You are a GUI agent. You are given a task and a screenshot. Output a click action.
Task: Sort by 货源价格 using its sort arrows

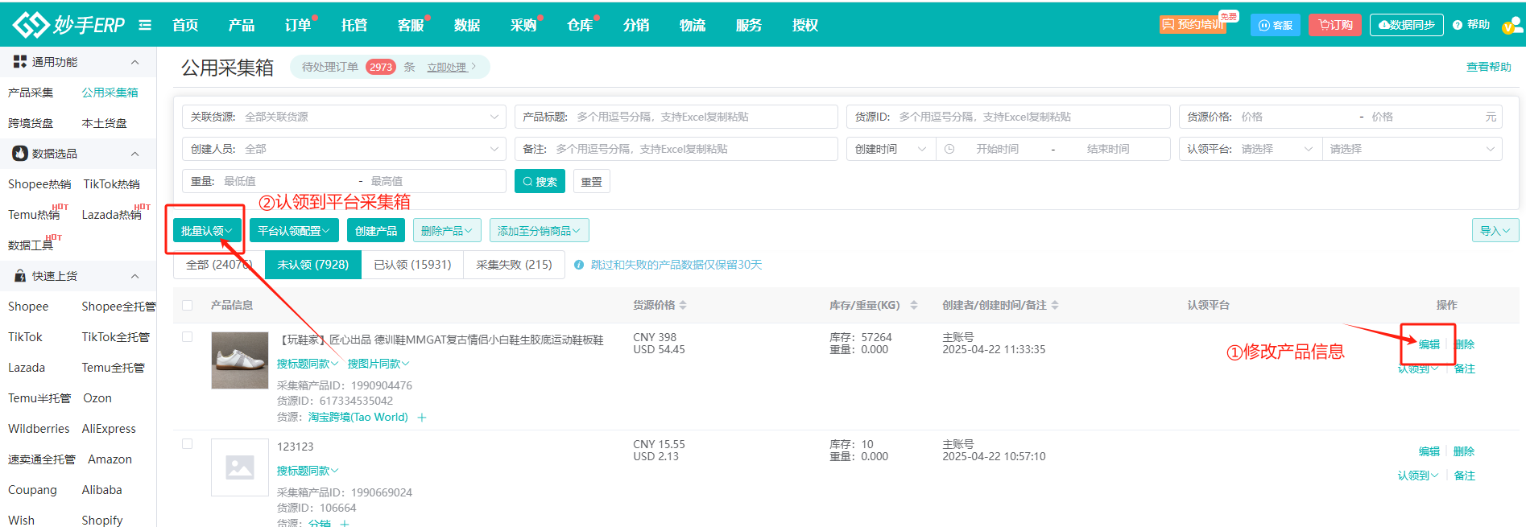(x=683, y=305)
